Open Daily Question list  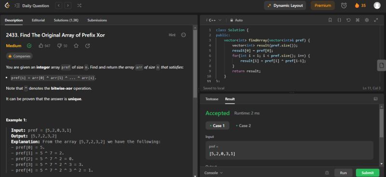click(35, 6)
